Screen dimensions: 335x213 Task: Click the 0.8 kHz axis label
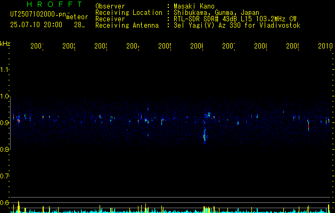(x=4, y=150)
